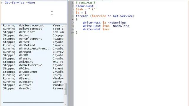Click the WinHttpAutoProx... service entry

(x=35, y=49)
